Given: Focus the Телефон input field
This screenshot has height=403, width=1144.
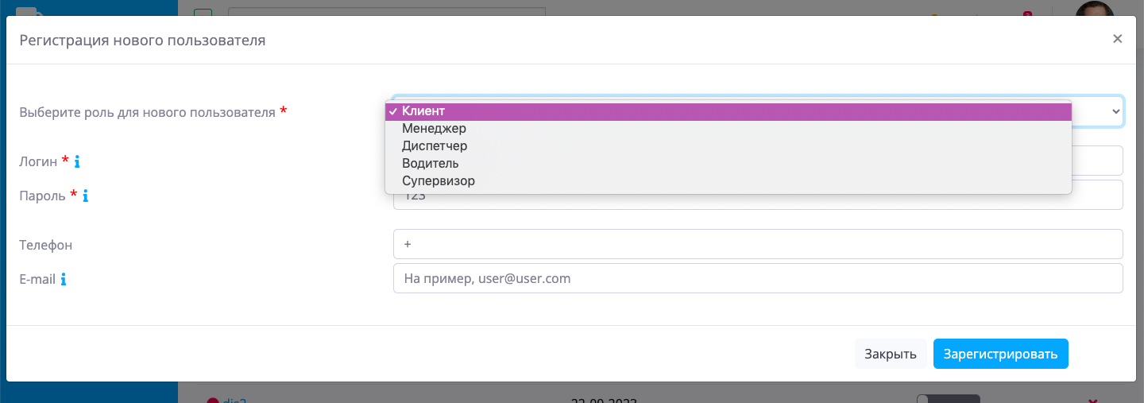Looking at the screenshot, I should (x=757, y=245).
